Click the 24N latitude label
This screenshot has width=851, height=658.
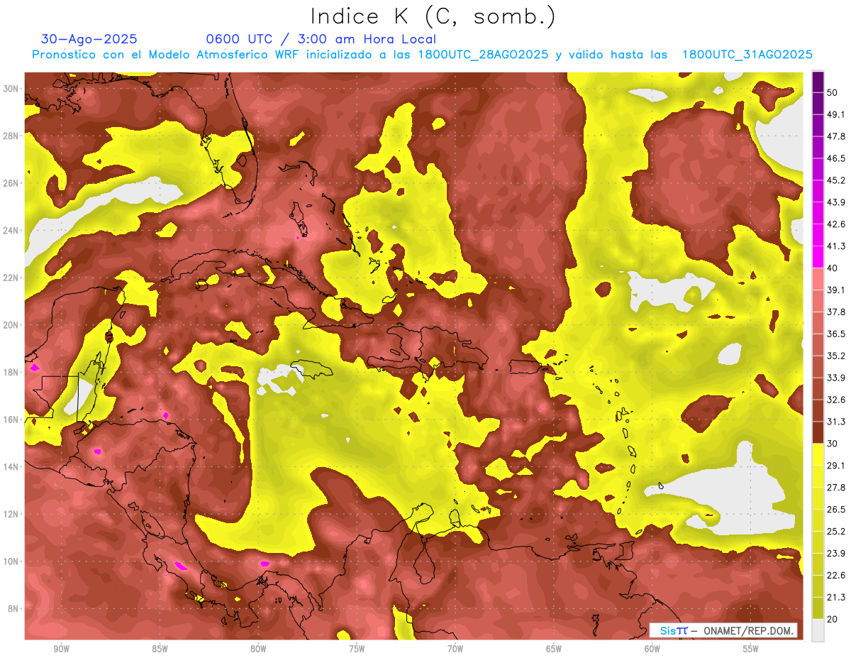[x=11, y=231]
